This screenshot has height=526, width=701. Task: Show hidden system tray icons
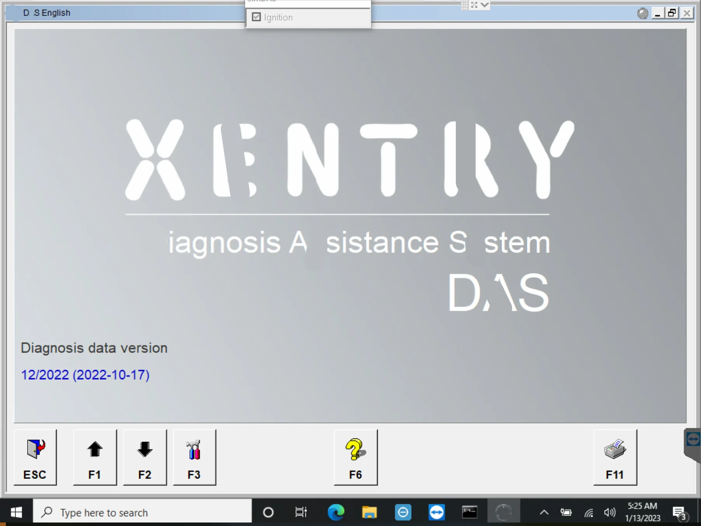[x=544, y=512]
